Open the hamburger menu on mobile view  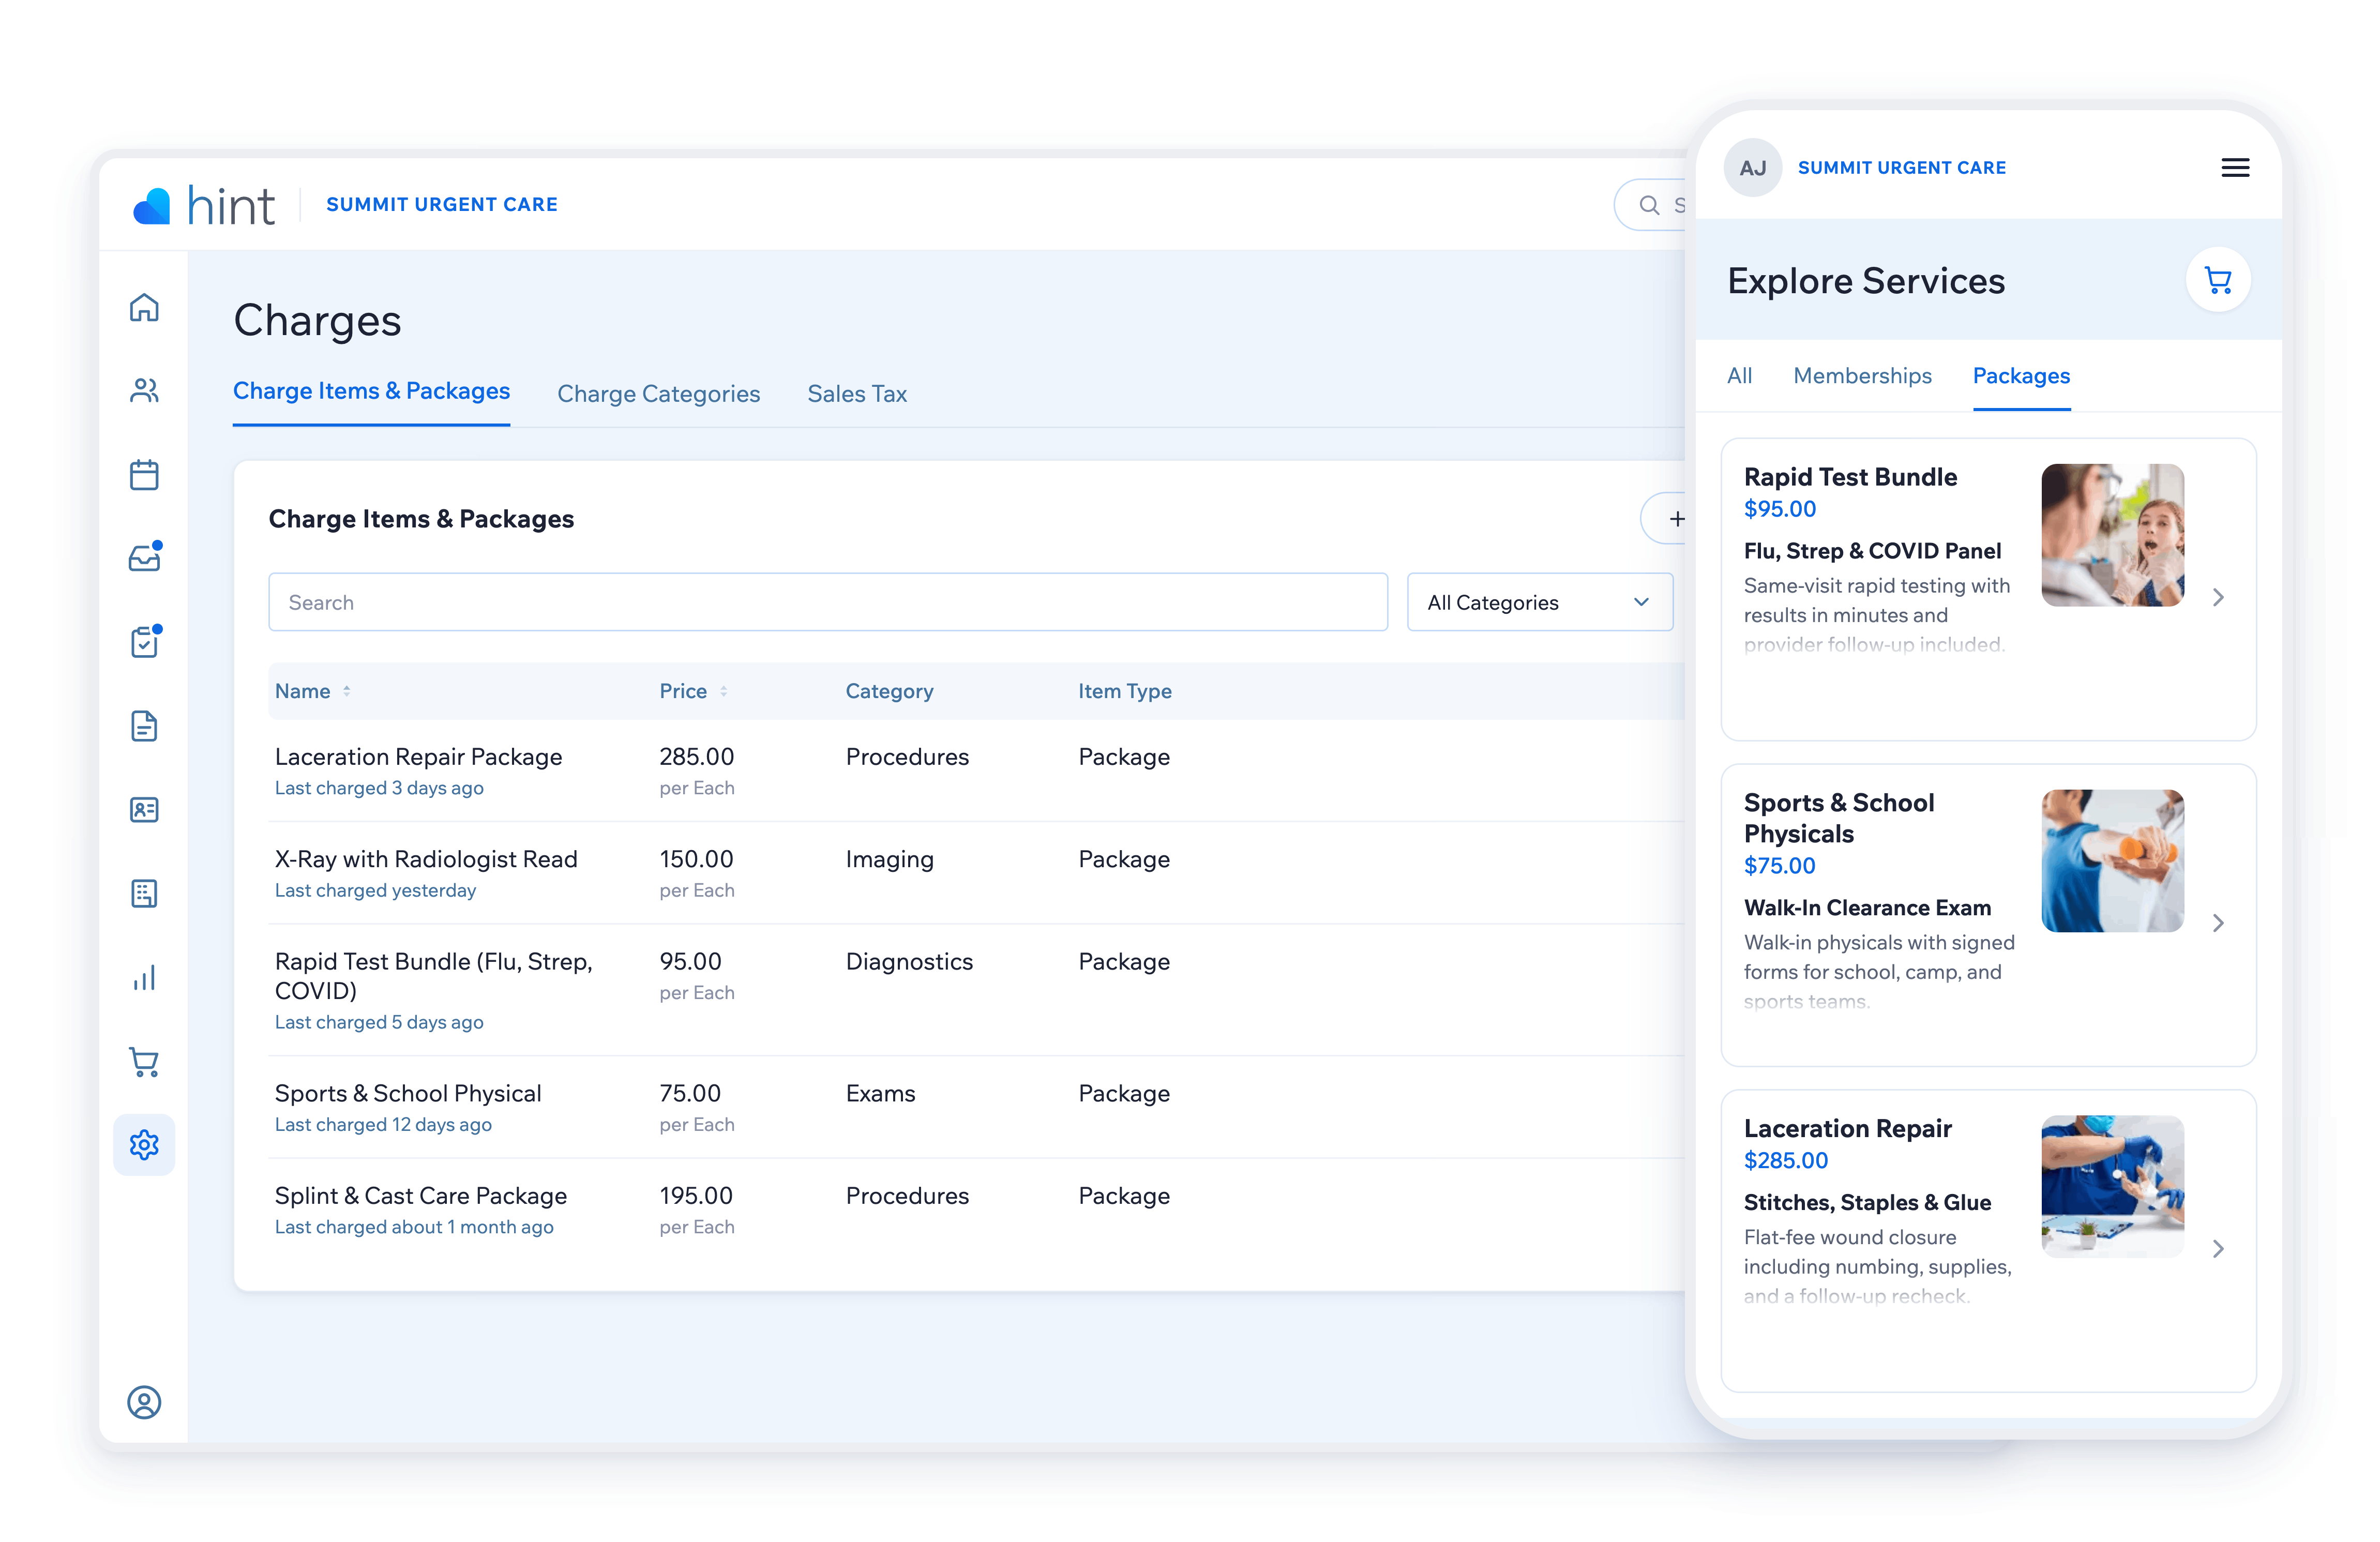[2235, 168]
